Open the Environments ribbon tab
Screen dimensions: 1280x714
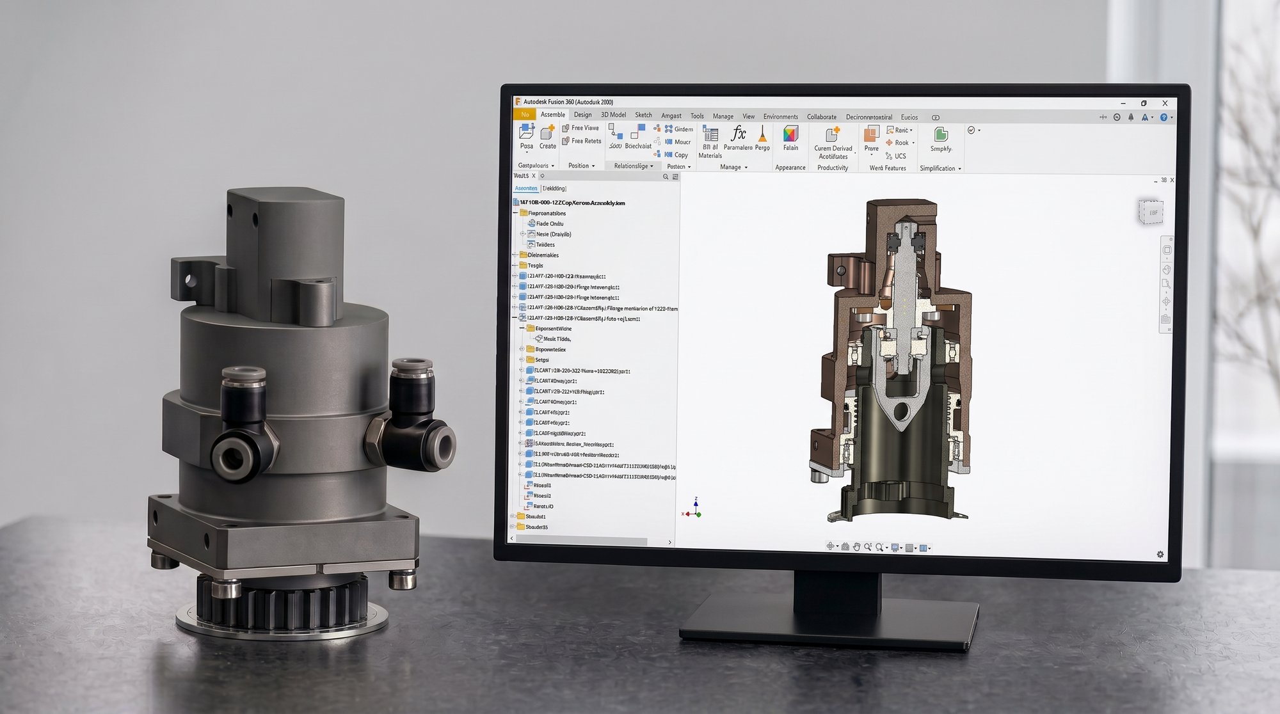[x=780, y=116]
